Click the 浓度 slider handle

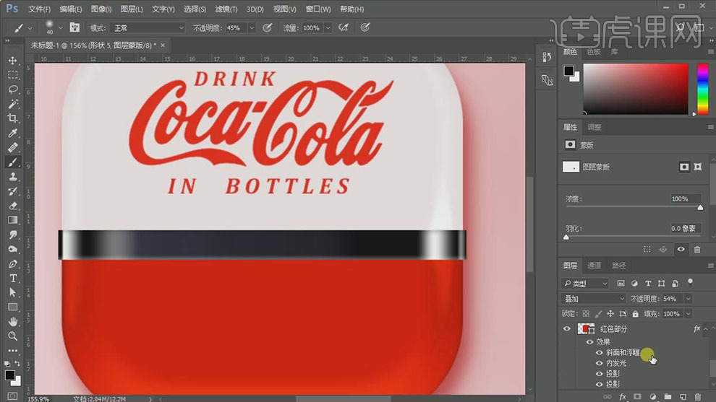point(699,208)
